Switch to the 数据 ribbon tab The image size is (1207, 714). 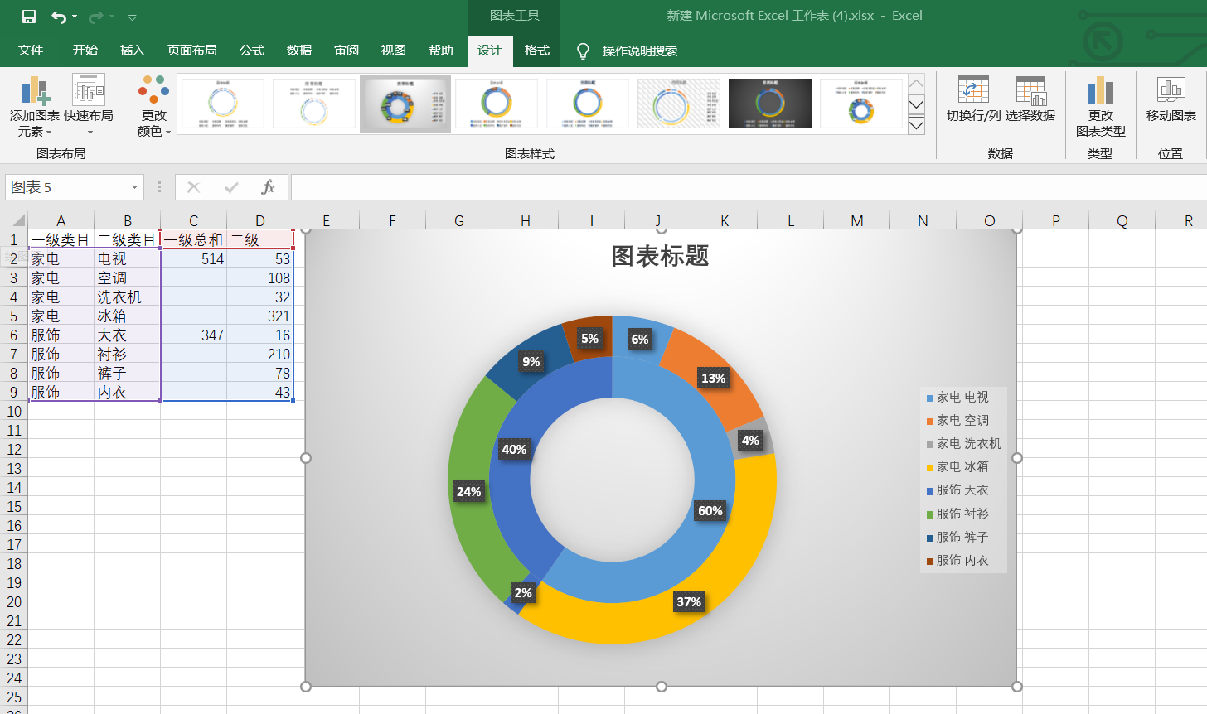click(299, 51)
